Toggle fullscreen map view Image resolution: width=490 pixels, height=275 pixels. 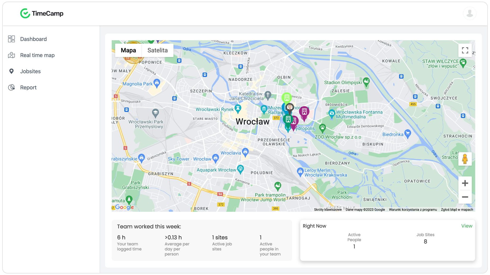coord(465,50)
